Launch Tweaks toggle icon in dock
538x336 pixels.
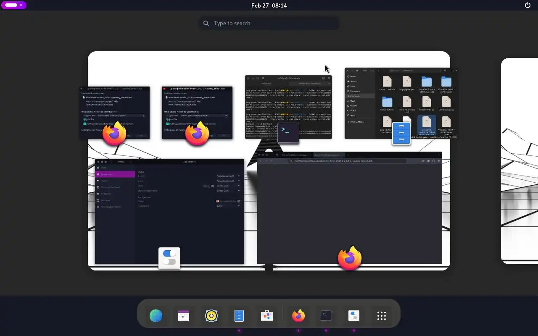[x=354, y=315]
